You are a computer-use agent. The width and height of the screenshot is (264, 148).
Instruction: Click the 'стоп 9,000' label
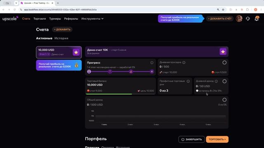click(94, 91)
